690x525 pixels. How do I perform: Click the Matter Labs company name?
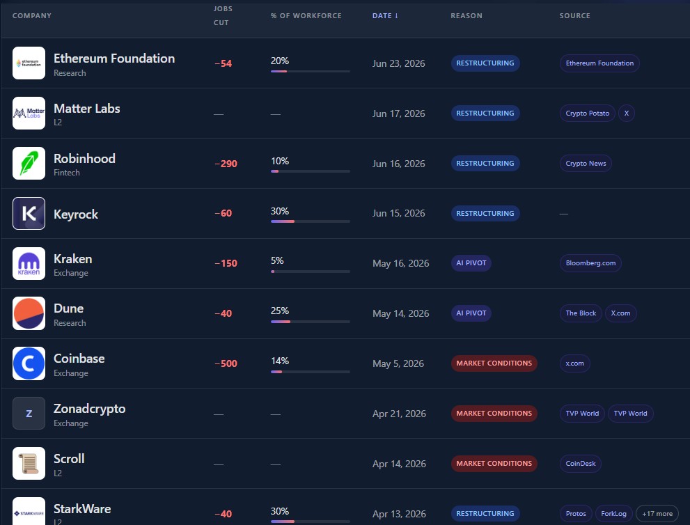point(87,109)
